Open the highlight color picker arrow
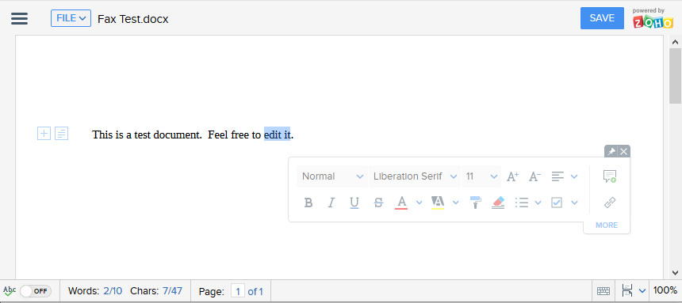682x303 pixels. pyautogui.click(x=455, y=203)
